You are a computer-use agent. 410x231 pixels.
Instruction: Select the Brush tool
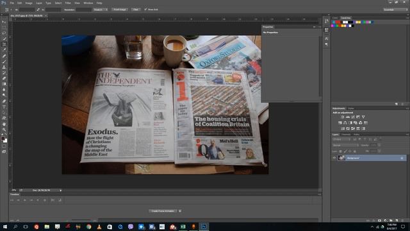point(4,62)
